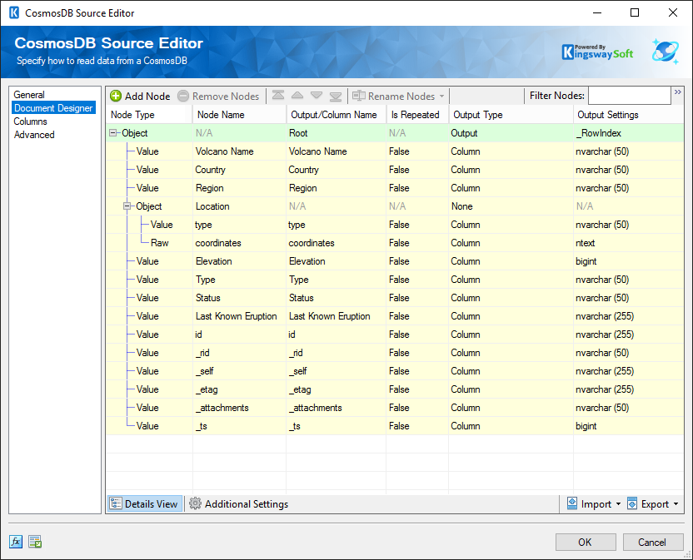Select the Last Known Eruption node name
Image resolution: width=693 pixels, height=560 pixels.
click(239, 316)
